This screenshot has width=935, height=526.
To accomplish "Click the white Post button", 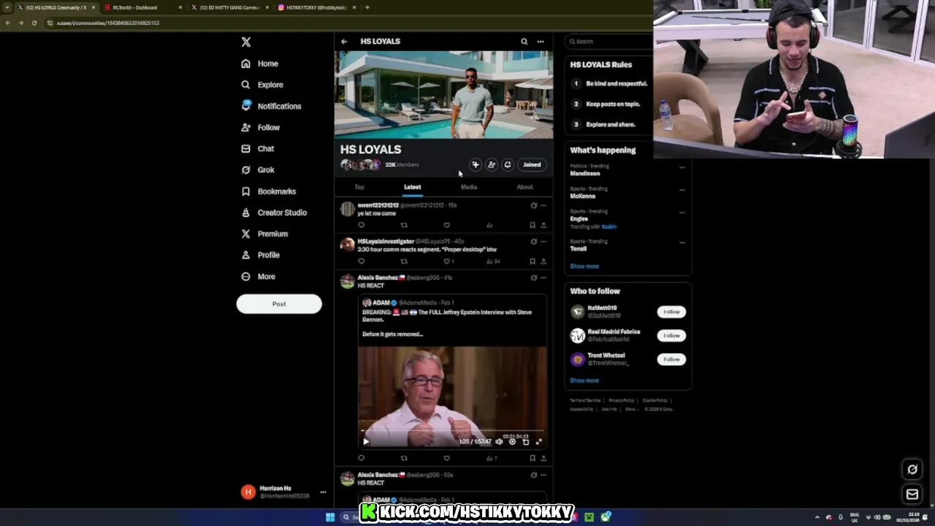I will tap(279, 304).
